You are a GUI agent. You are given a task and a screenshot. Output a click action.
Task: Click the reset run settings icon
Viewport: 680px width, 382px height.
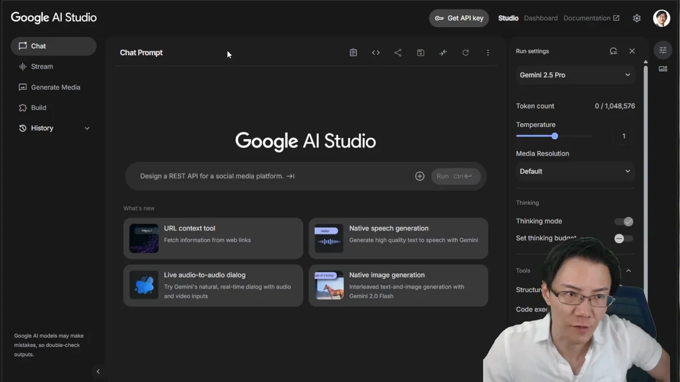point(613,51)
